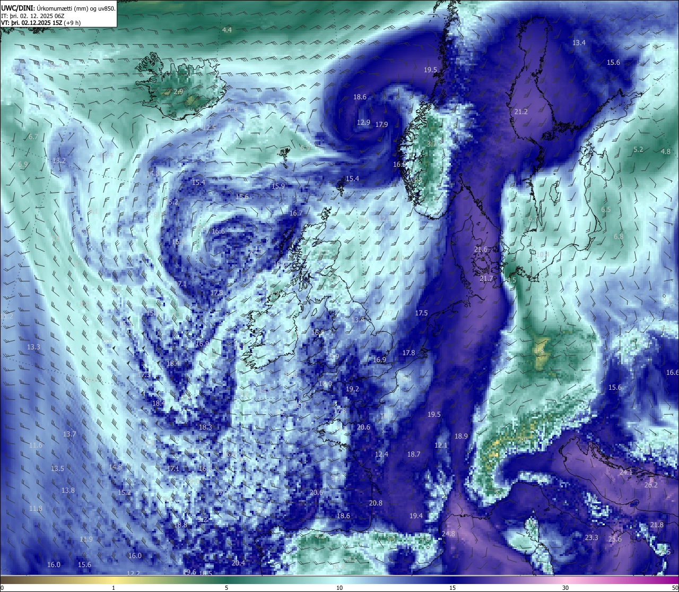Click the 18.7 value label
Viewport: 679px width, 592px height.
[414, 454]
